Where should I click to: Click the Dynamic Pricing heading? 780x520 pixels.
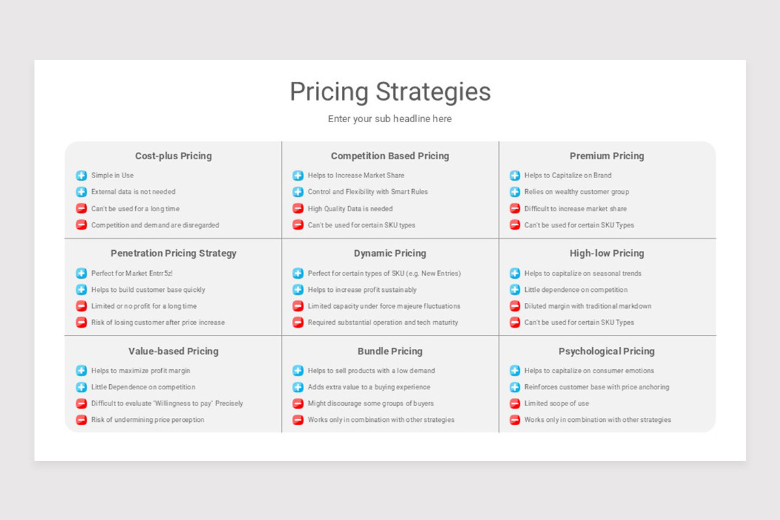390,253
